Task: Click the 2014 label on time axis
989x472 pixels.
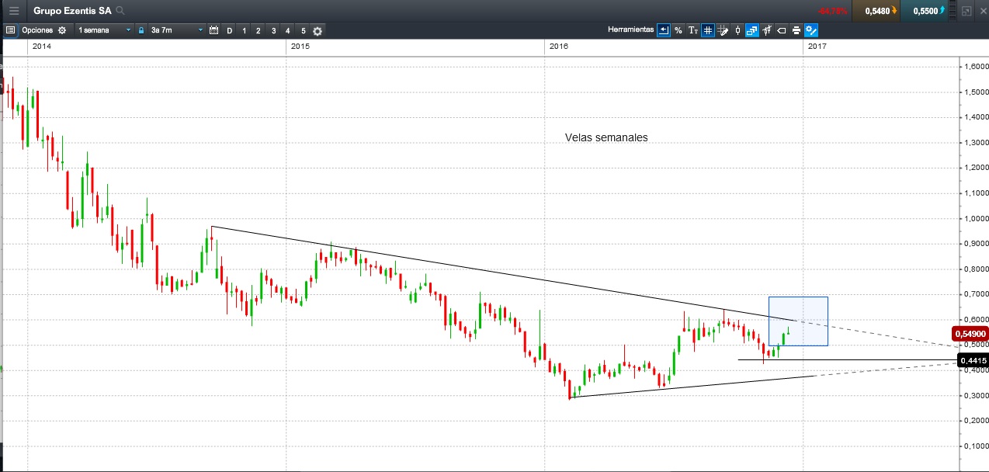Action: point(42,47)
